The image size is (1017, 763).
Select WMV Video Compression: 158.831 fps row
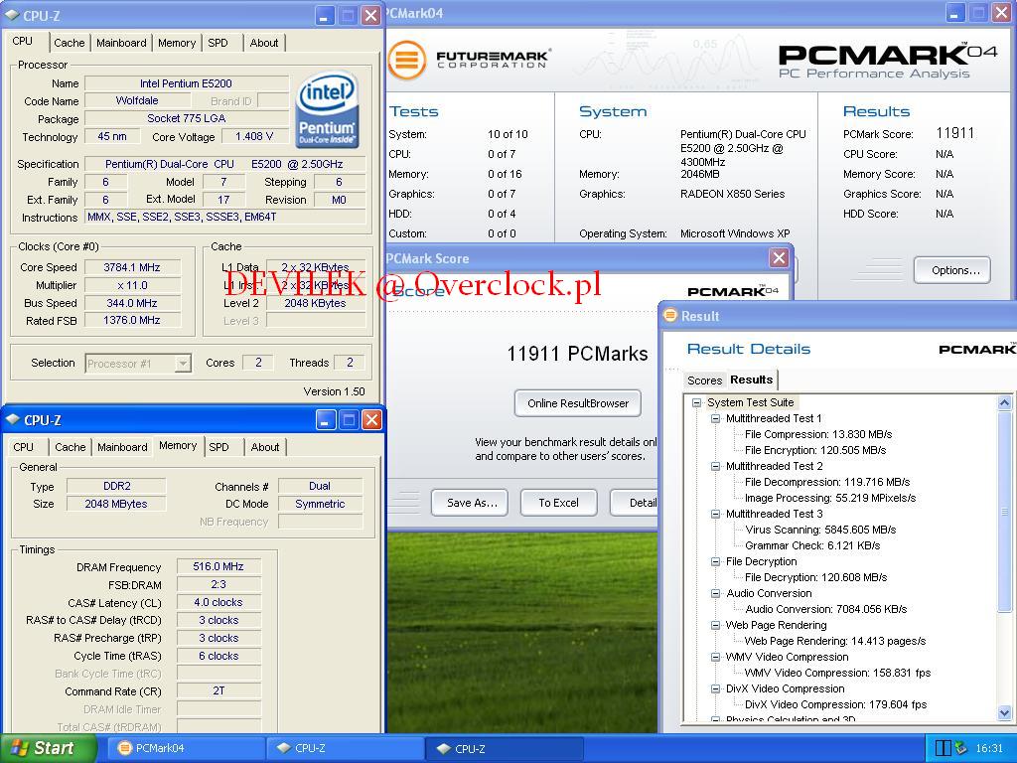pyautogui.click(x=837, y=673)
